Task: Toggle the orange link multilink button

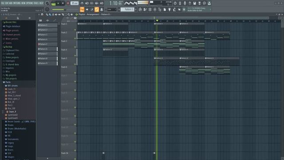Action: point(97,9)
